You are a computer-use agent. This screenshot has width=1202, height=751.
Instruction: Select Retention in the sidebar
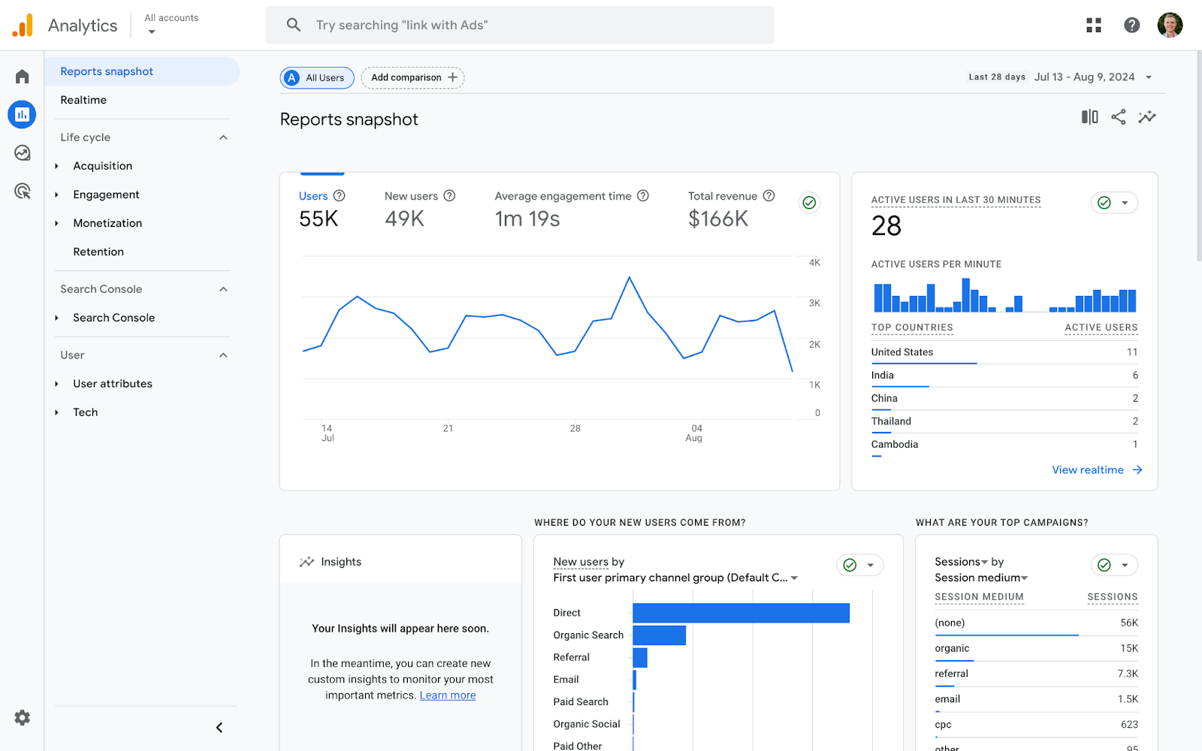[x=98, y=252]
